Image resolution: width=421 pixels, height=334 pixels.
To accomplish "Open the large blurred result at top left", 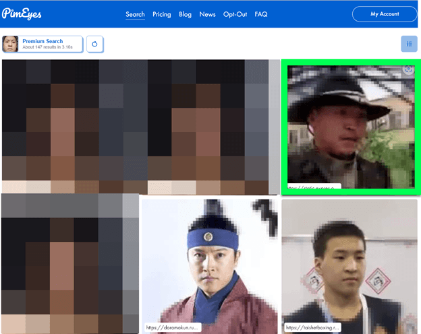I will coord(140,126).
